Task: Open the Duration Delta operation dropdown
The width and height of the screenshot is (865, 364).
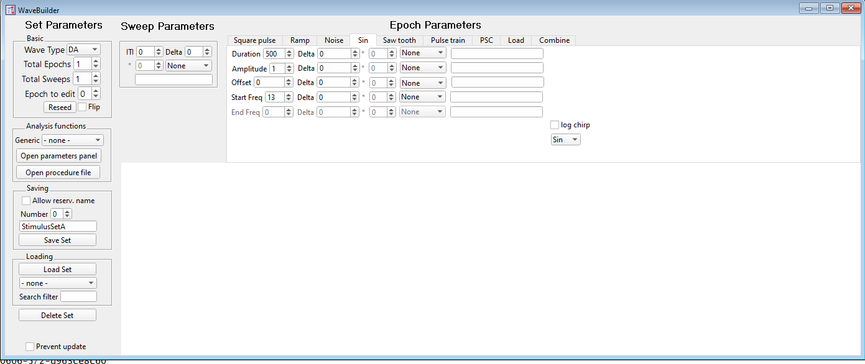Action: point(422,53)
